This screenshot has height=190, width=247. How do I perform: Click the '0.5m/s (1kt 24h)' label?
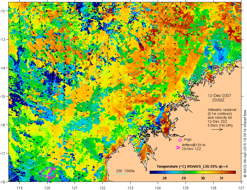click(220, 125)
